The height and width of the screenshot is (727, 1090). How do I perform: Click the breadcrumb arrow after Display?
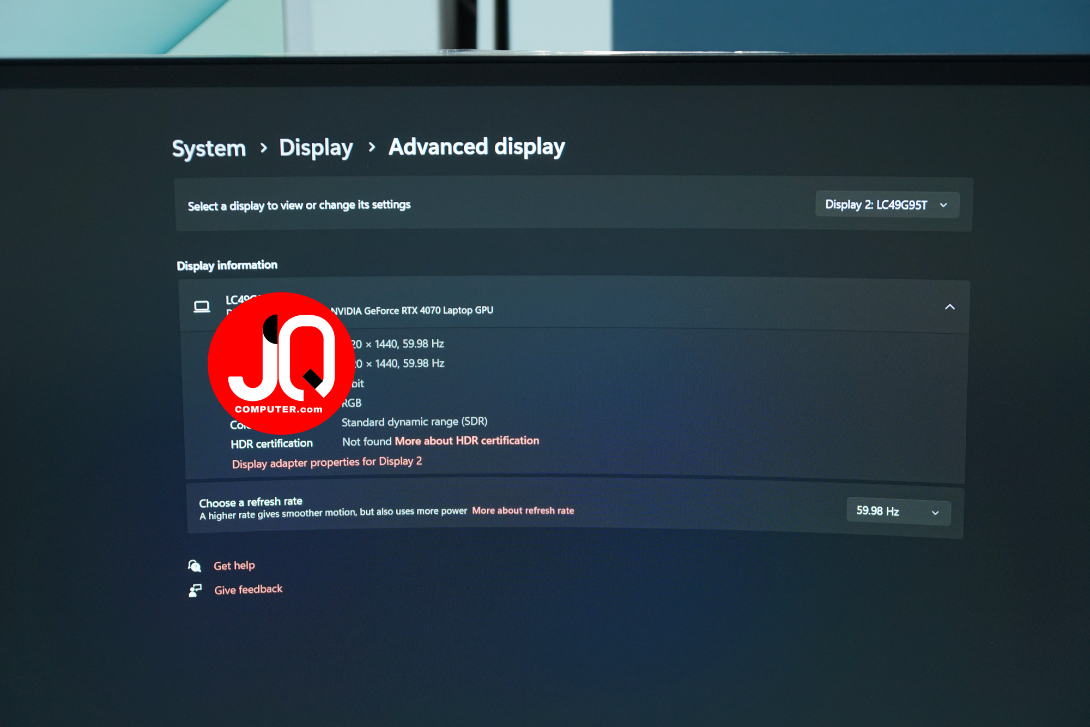click(x=372, y=147)
